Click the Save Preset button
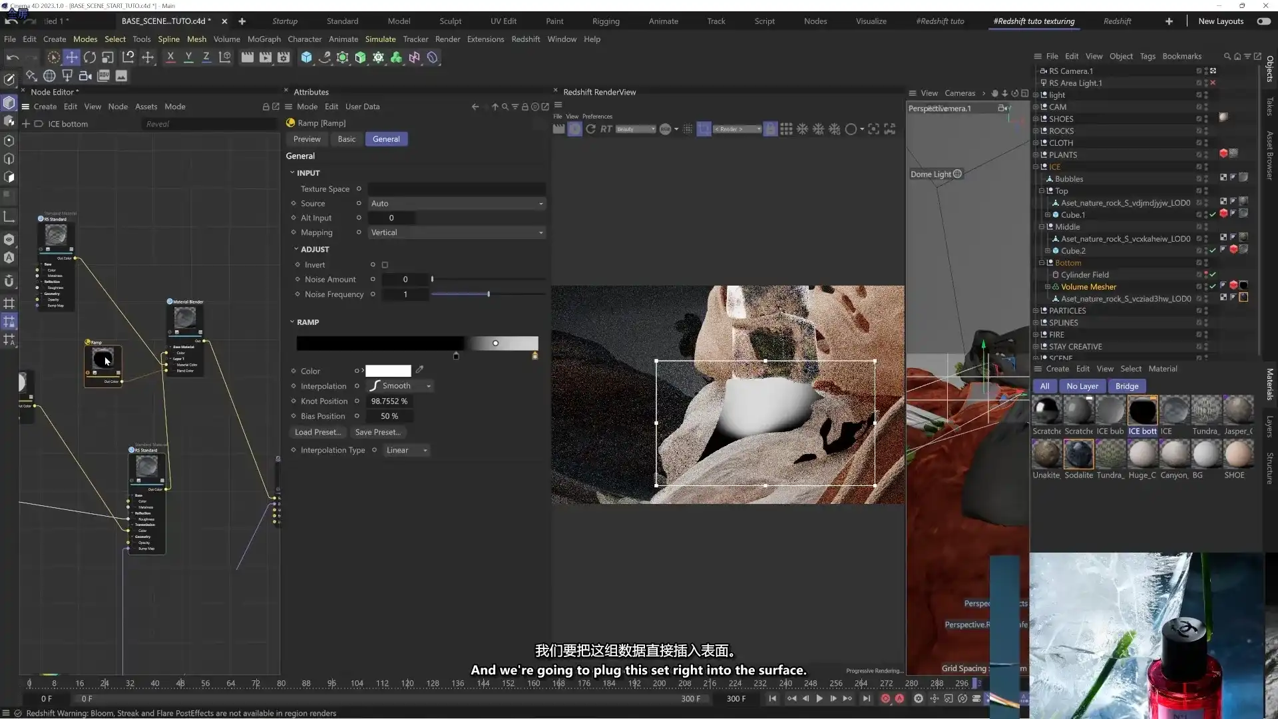 pos(377,432)
